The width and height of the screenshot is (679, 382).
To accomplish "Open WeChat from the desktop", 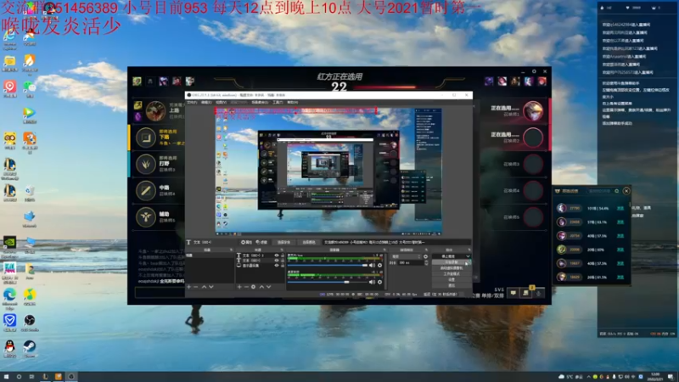I will click(30, 87).
